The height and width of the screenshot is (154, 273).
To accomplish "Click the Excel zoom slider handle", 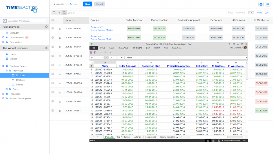I will coord(231,140).
